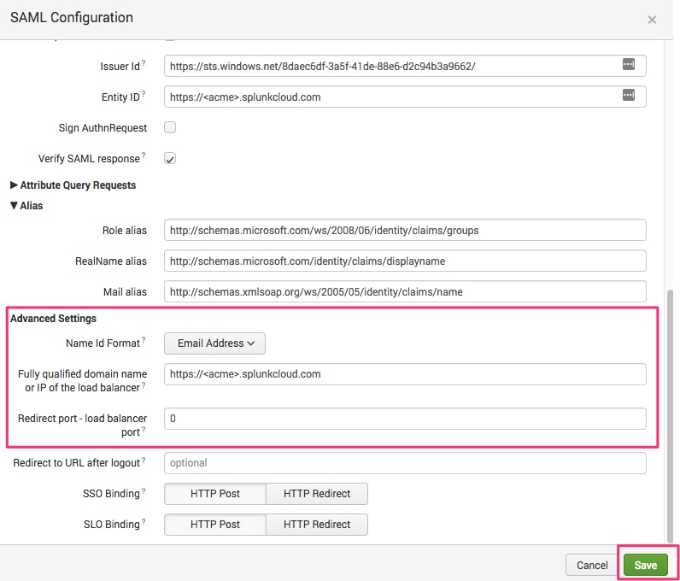Select HTTP Post for SLO Binding
Image resolution: width=680 pixels, height=581 pixels.
(215, 525)
